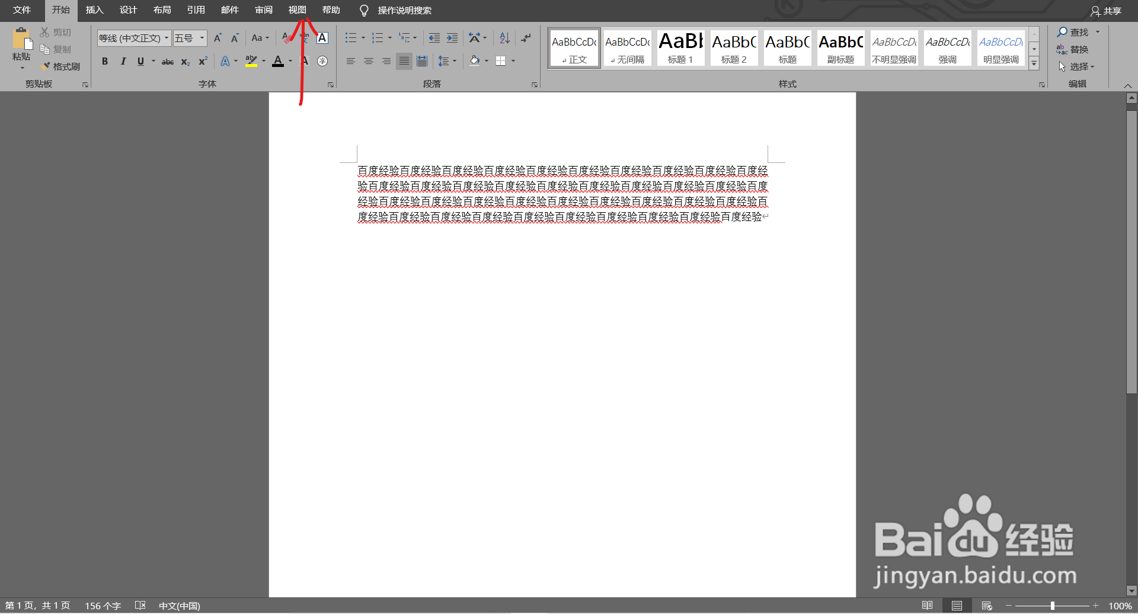1138x614 pixels.
Task: Open the Select (选择) dropdown
Action: coord(1076,66)
